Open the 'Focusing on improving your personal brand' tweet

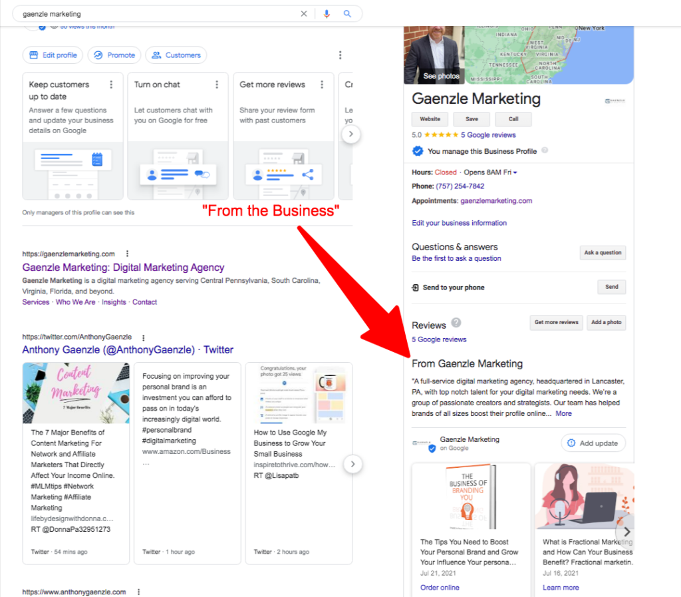coord(187,463)
